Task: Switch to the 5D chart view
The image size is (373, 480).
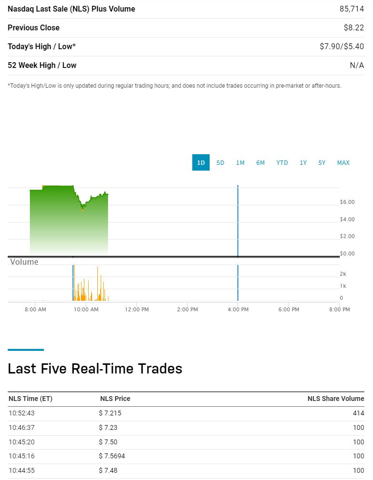Action: click(220, 162)
